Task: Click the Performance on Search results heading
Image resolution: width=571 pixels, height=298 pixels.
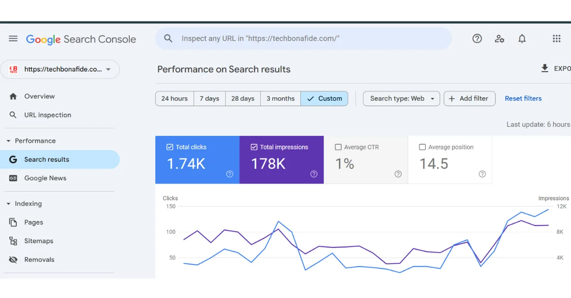Action: [224, 69]
